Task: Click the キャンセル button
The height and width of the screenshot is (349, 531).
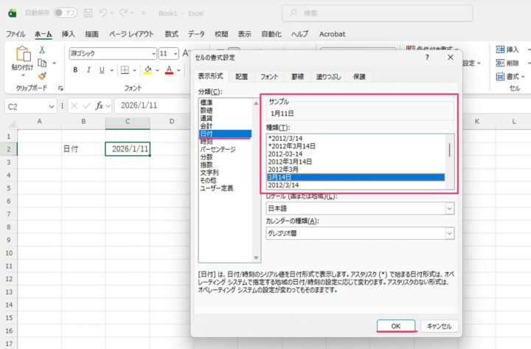Action: coord(440,325)
